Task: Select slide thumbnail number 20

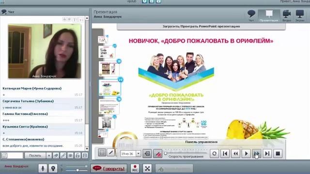Action: click(x=109, y=106)
